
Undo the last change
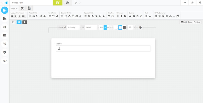coord(76,3)
